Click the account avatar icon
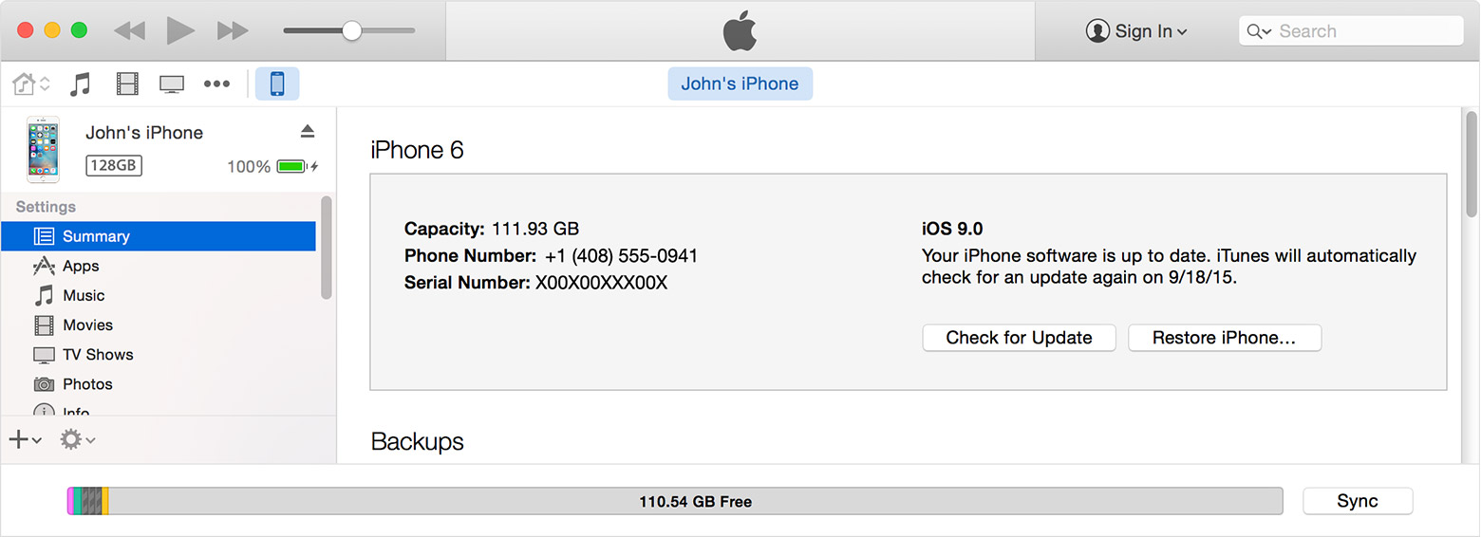 coord(1097,31)
